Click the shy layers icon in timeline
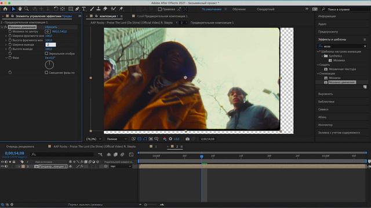 [108, 154]
